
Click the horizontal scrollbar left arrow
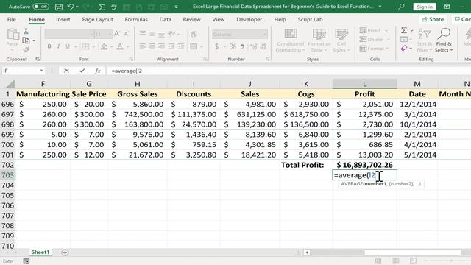[307, 252]
